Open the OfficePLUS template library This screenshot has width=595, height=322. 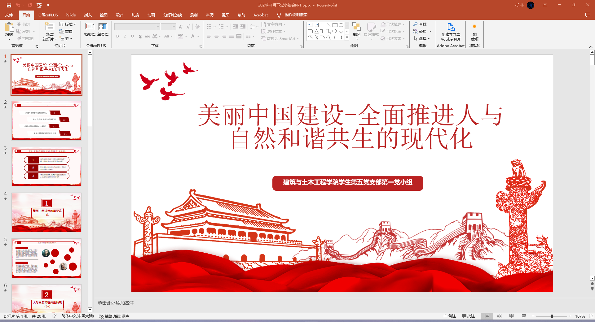coord(90,30)
